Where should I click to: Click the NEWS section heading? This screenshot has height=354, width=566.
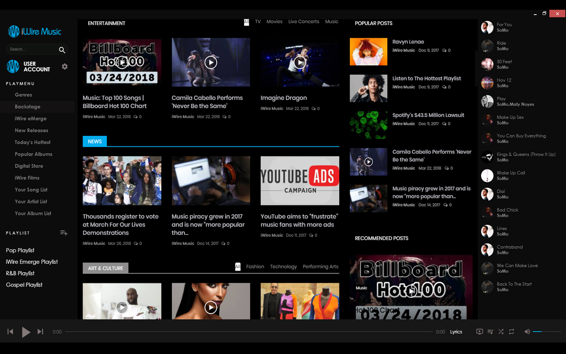pyautogui.click(x=95, y=142)
